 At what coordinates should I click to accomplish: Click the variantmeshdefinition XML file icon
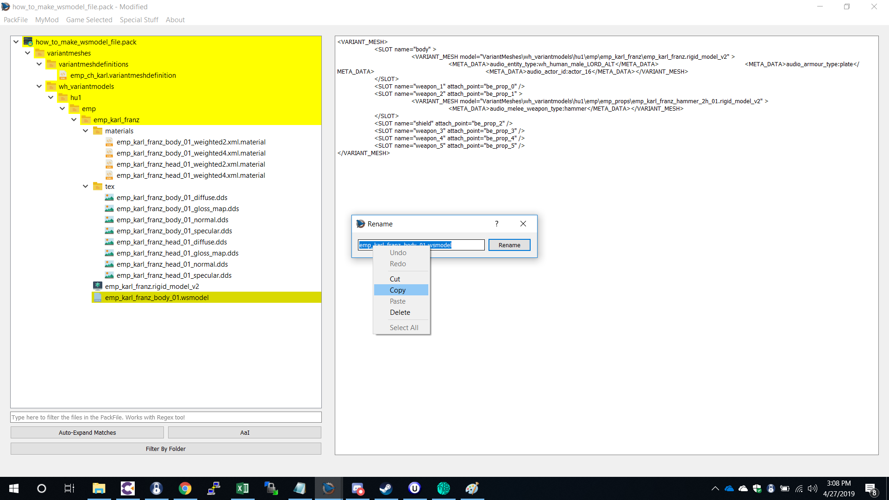63,75
